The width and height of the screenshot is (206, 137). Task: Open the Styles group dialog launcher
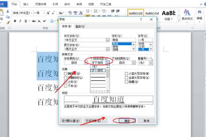[x=192, y=28]
